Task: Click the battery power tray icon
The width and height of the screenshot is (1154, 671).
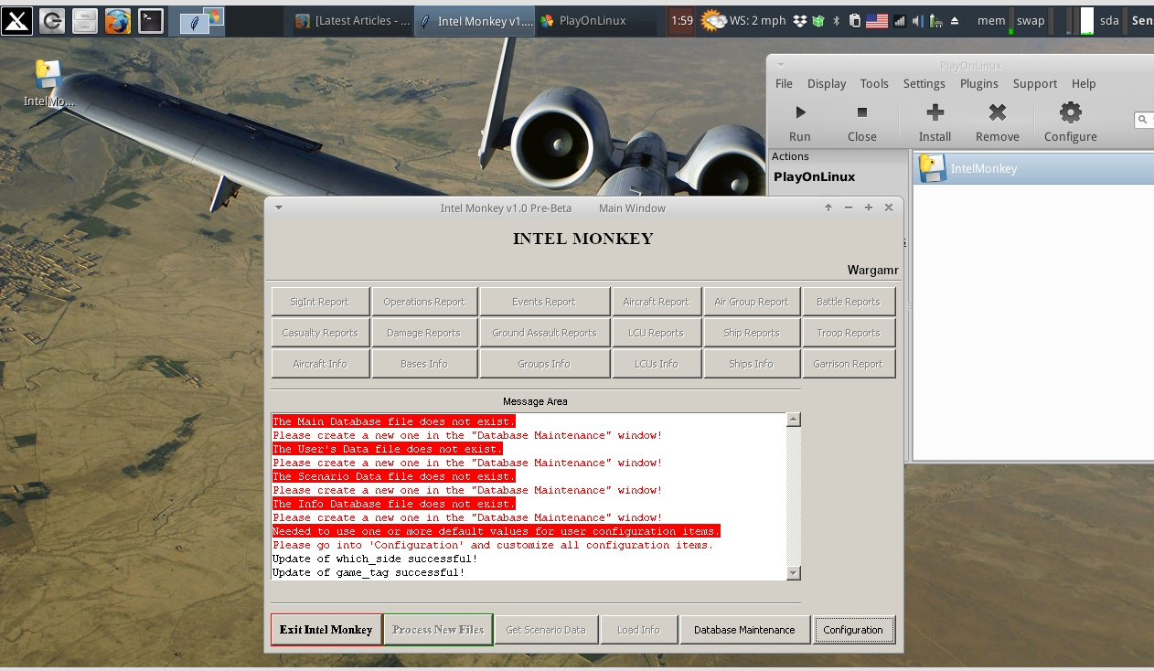Action: (935, 20)
